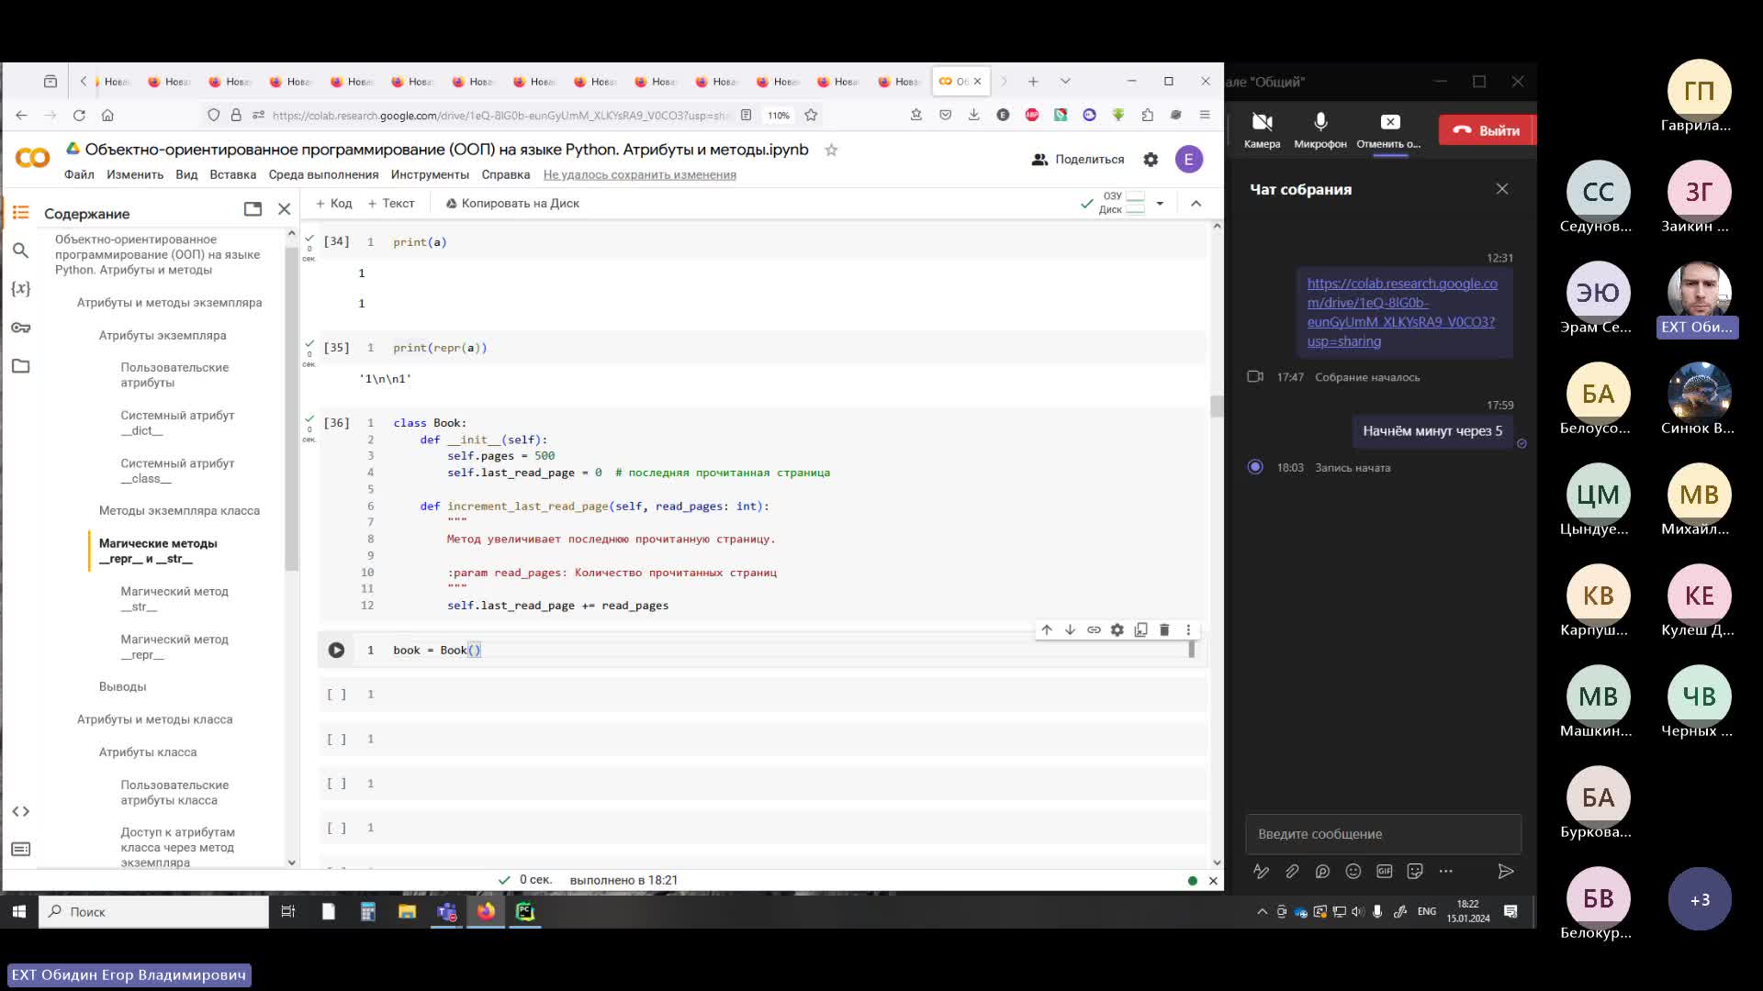1763x991 pixels.
Task: Open the Справка menu
Action: [x=506, y=174]
